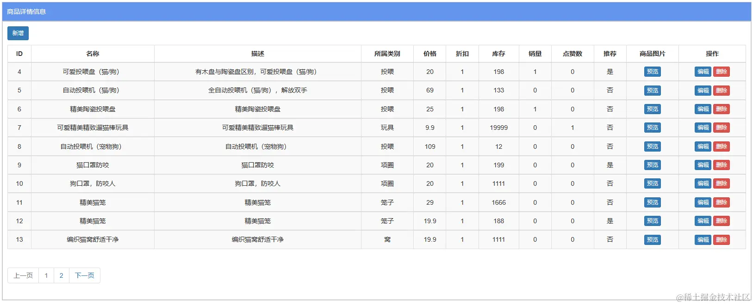Select category cell 窝
Image resolution: width=753 pixels, height=305 pixels.
[x=387, y=240]
